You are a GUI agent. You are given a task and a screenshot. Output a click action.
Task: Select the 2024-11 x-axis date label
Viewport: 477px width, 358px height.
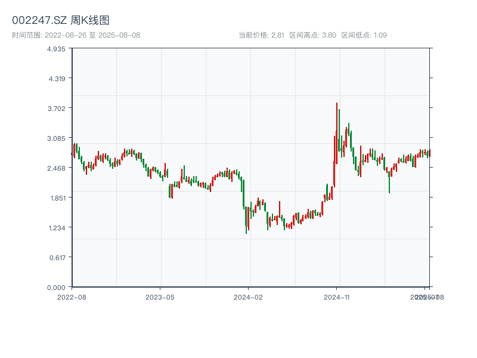(336, 297)
